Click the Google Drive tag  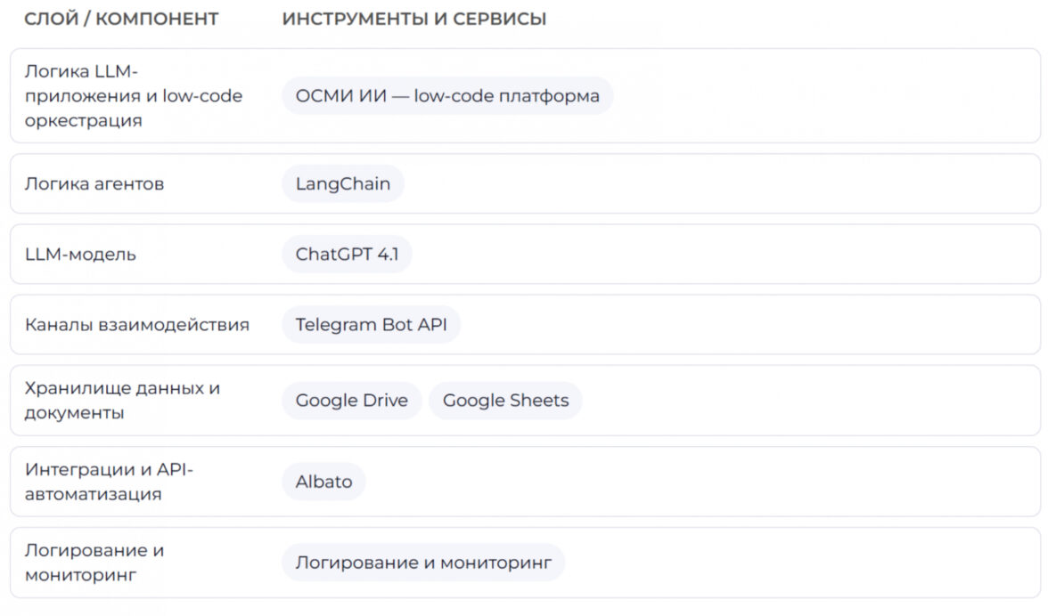coord(352,401)
